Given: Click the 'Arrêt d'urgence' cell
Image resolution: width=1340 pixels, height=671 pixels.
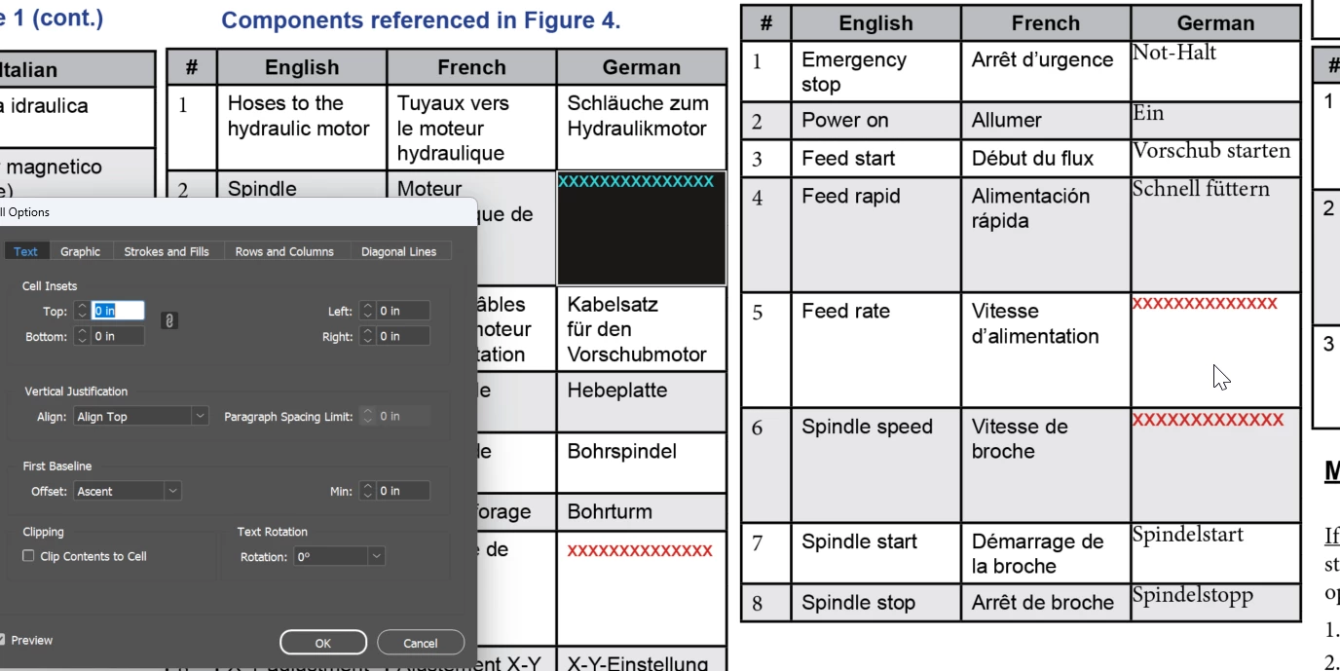Looking at the screenshot, I should pyautogui.click(x=1046, y=71).
